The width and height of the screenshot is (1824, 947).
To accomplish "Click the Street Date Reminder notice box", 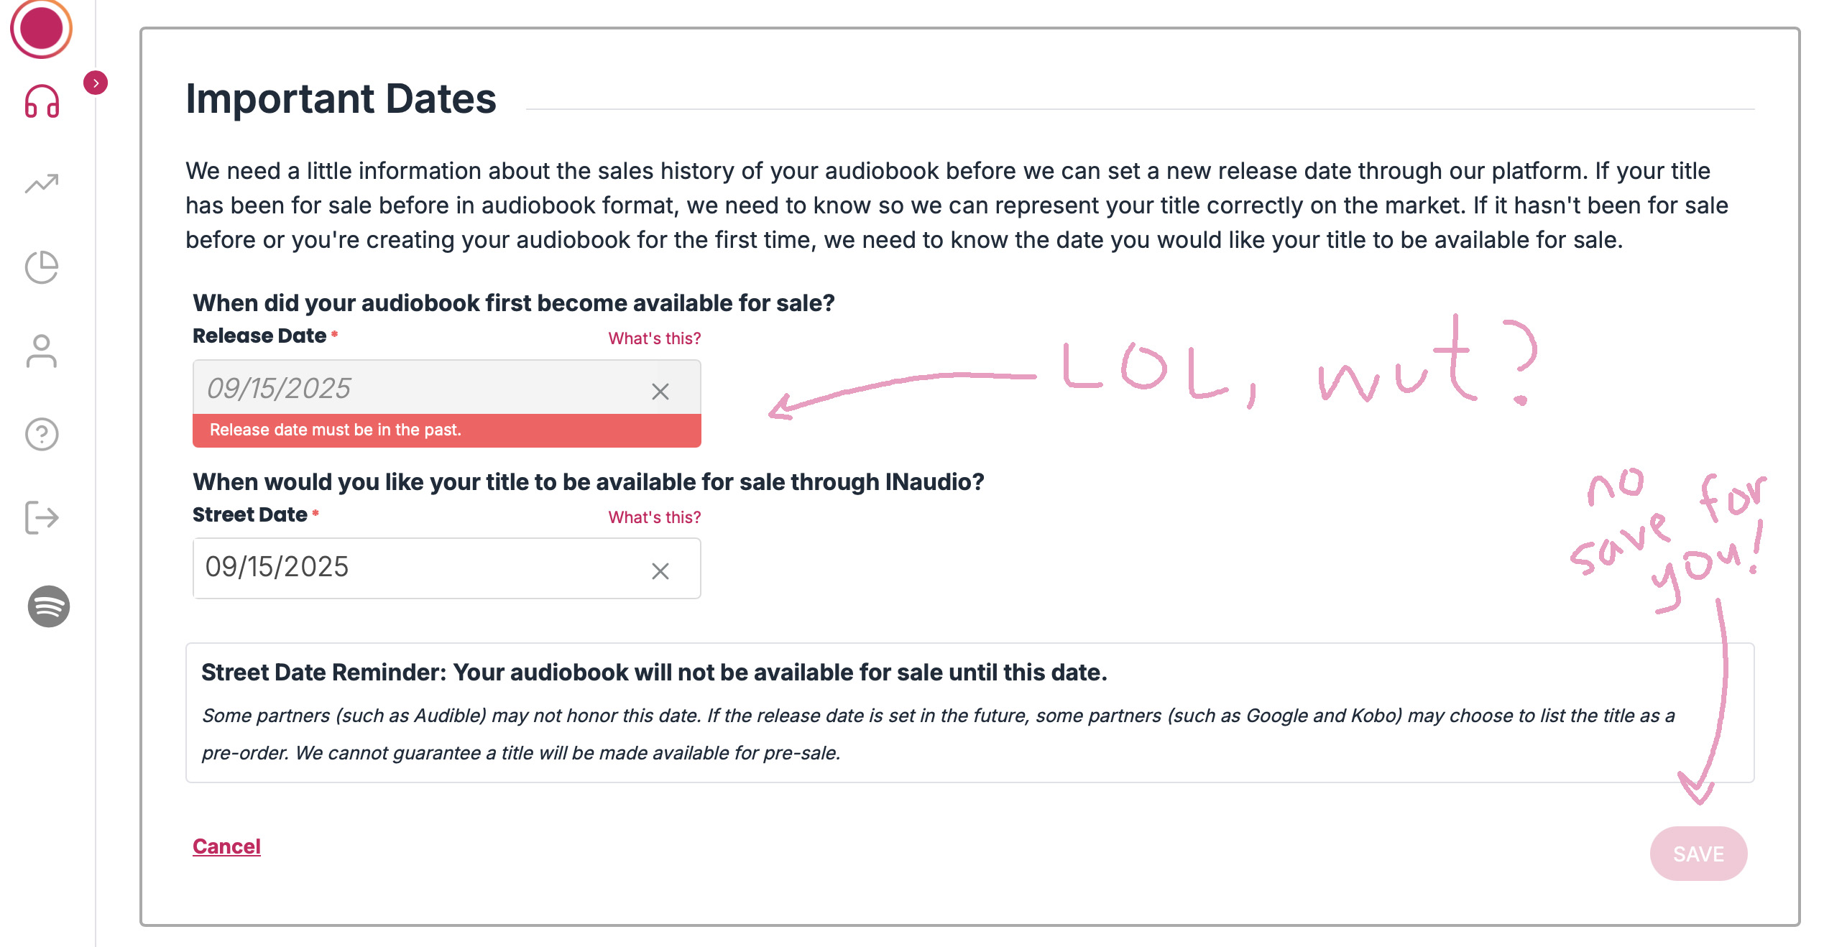I will [969, 712].
